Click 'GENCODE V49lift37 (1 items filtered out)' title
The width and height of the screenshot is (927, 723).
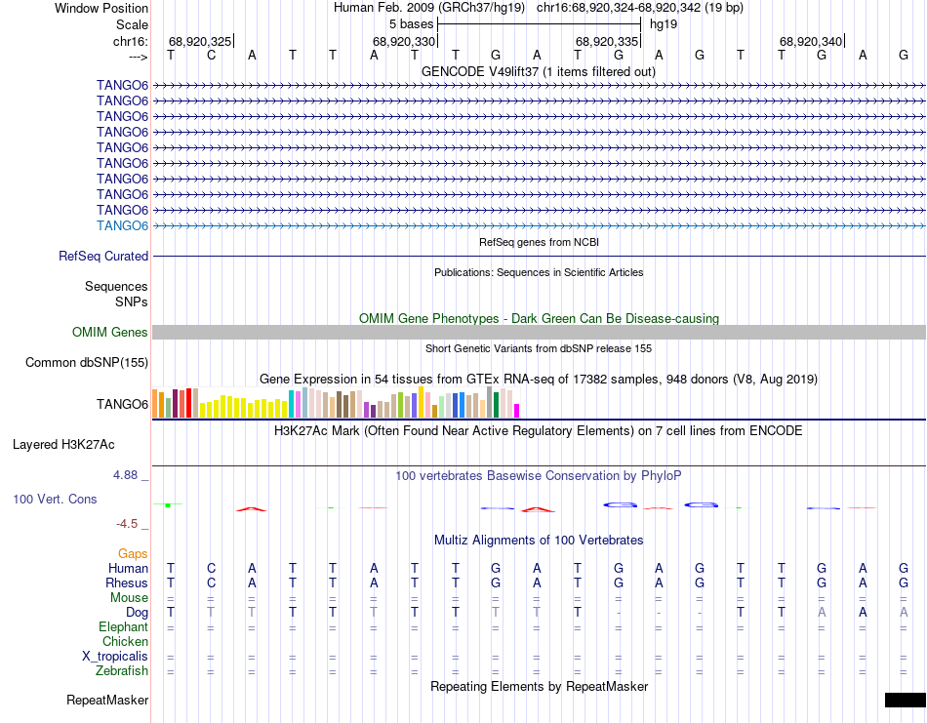pos(539,71)
